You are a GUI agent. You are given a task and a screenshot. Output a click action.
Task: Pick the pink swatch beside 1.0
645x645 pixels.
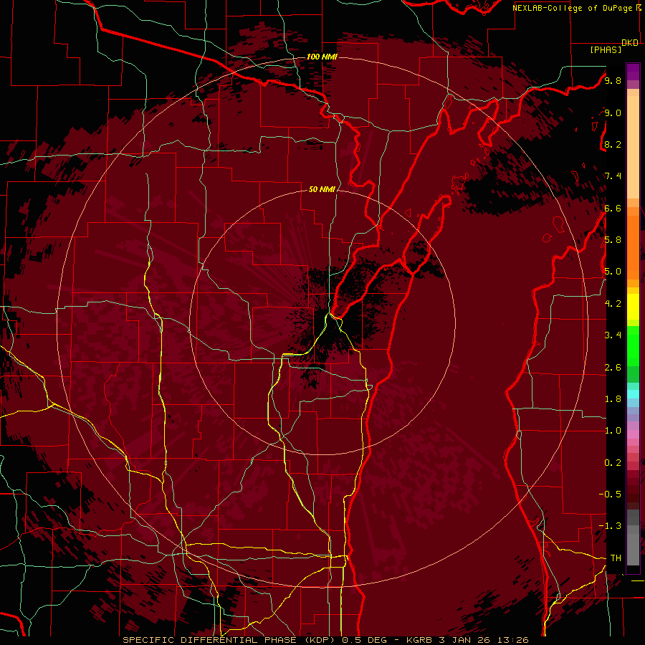[x=633, y=434]
